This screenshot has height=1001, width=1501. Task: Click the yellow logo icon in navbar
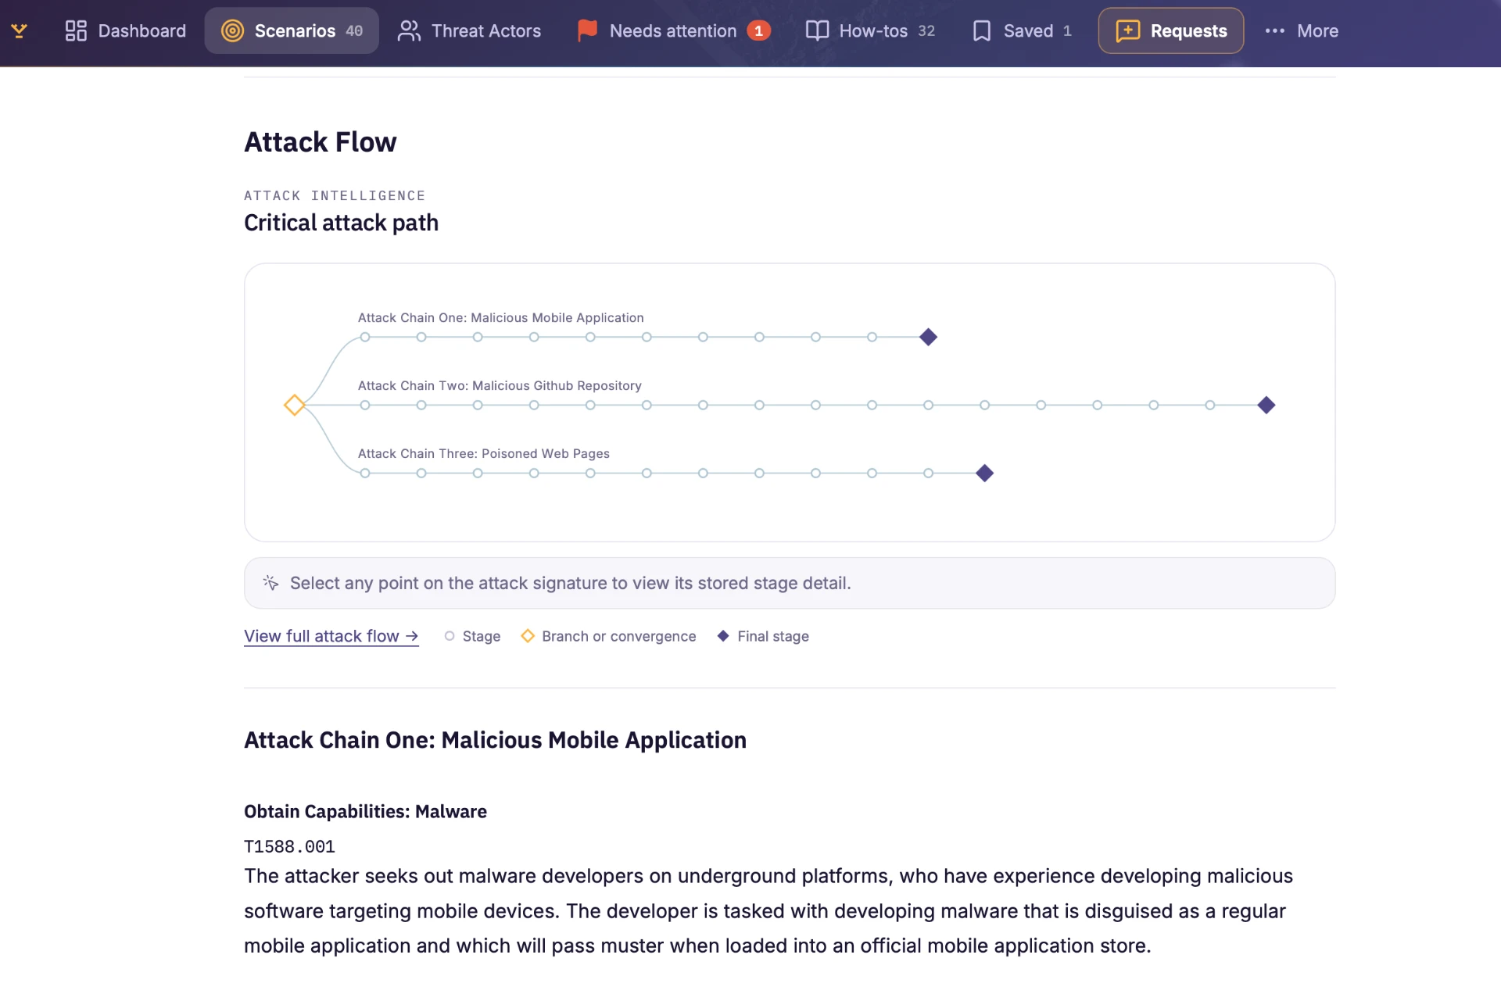click(20, 30)
